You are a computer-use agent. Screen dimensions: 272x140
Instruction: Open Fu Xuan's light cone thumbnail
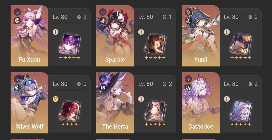click(x=70, y=44)
